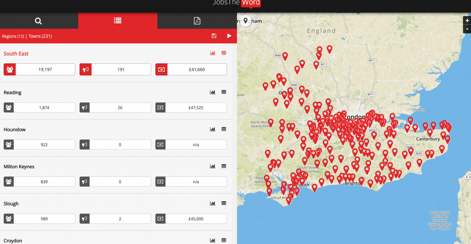This screenshot has width=471, height=244.
Task: Open the PDF report tab
Action: pos(197,21)
